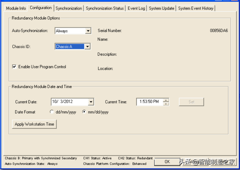Select the Configuration tab
The height and width of the screenshot is (170, 240).
(x=41, y=8)
